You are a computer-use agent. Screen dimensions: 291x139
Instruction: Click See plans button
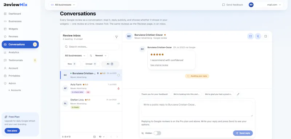coord(12,131)
